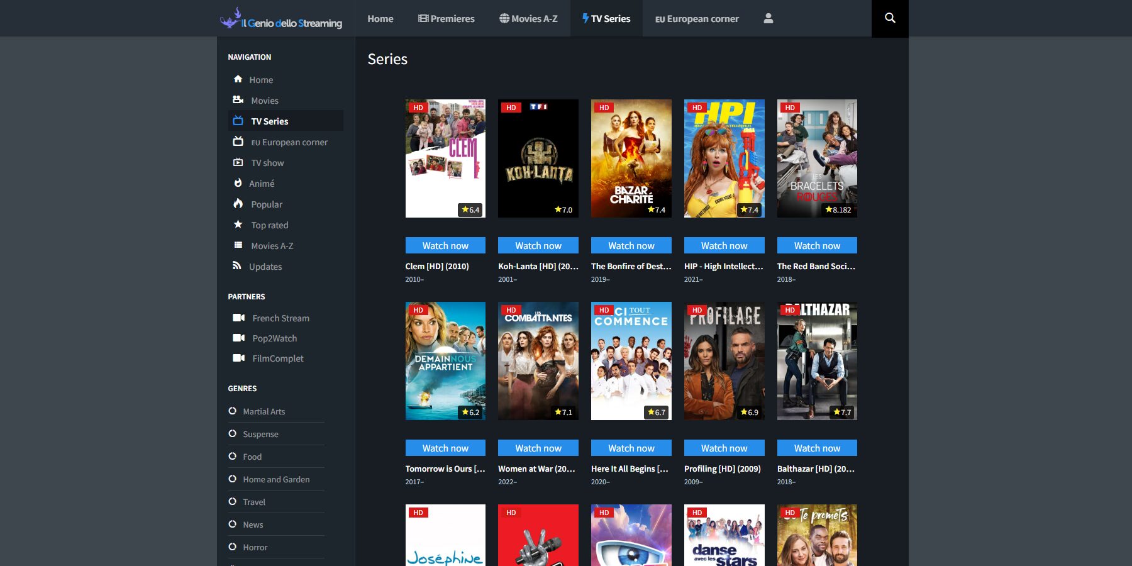Click the FilmComplet video camera icon
This screenshot has height=566, width=1132.
[x=239, y=358]
